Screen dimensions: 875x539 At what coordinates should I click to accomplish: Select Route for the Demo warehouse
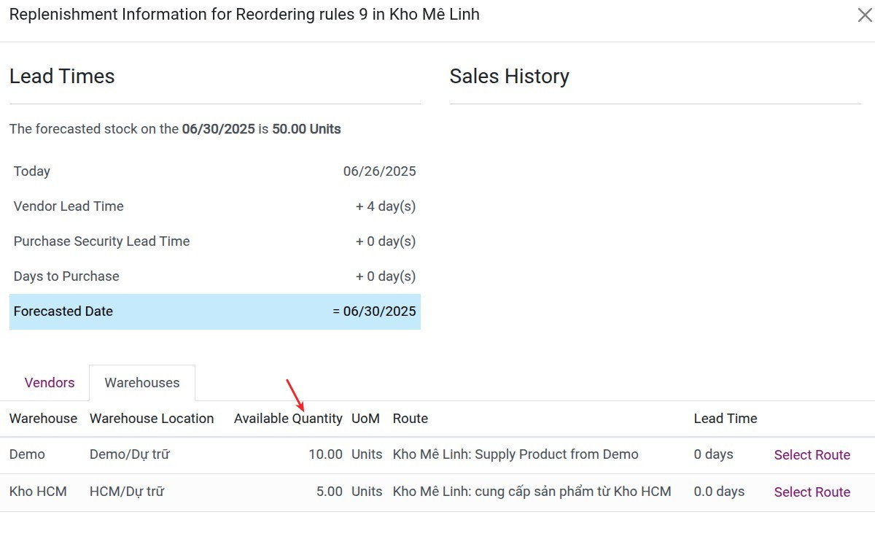812,455
